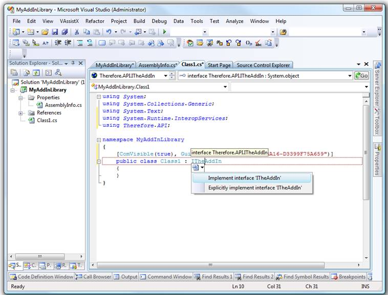Start debugging with green play icon
This screenshot has height=295, width=388.
[x=164, y=32]
